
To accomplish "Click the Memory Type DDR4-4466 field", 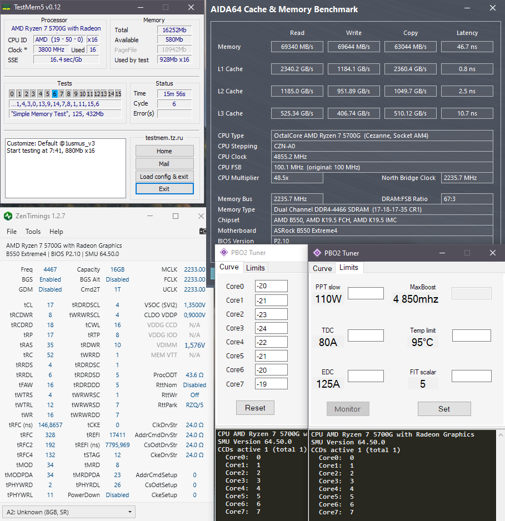I will (382, 209).
